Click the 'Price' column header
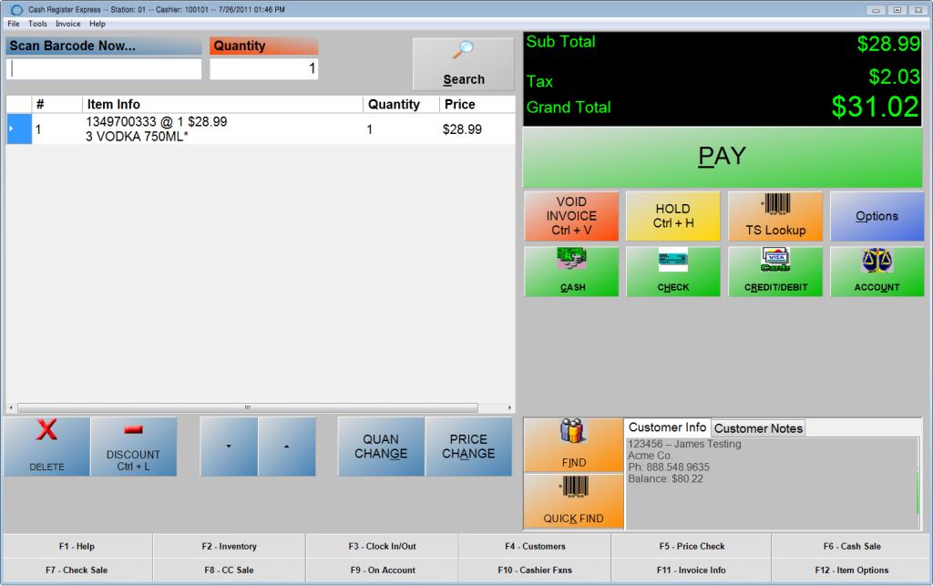The height and width of the screenshot is (586, 933). 477,104
